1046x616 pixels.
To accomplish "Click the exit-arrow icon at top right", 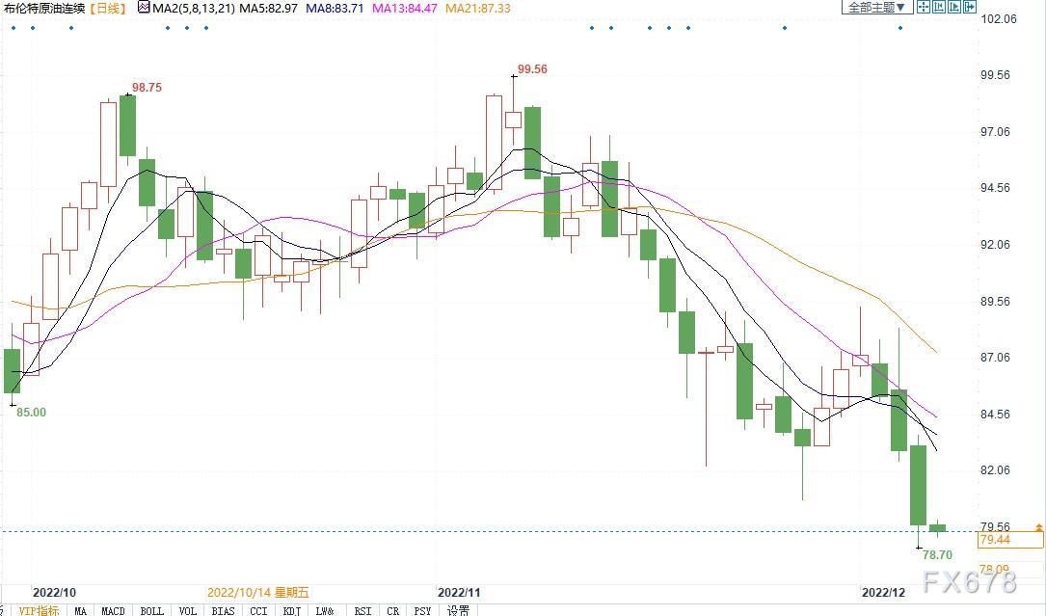I will coord(969,8).
